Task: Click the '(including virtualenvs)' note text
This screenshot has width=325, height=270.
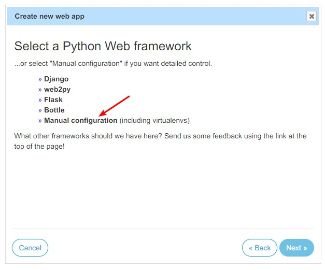Action: coord(154,121)
